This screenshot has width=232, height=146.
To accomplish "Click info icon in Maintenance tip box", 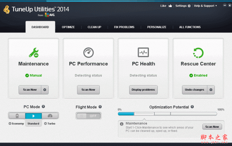I will point(122,124).
